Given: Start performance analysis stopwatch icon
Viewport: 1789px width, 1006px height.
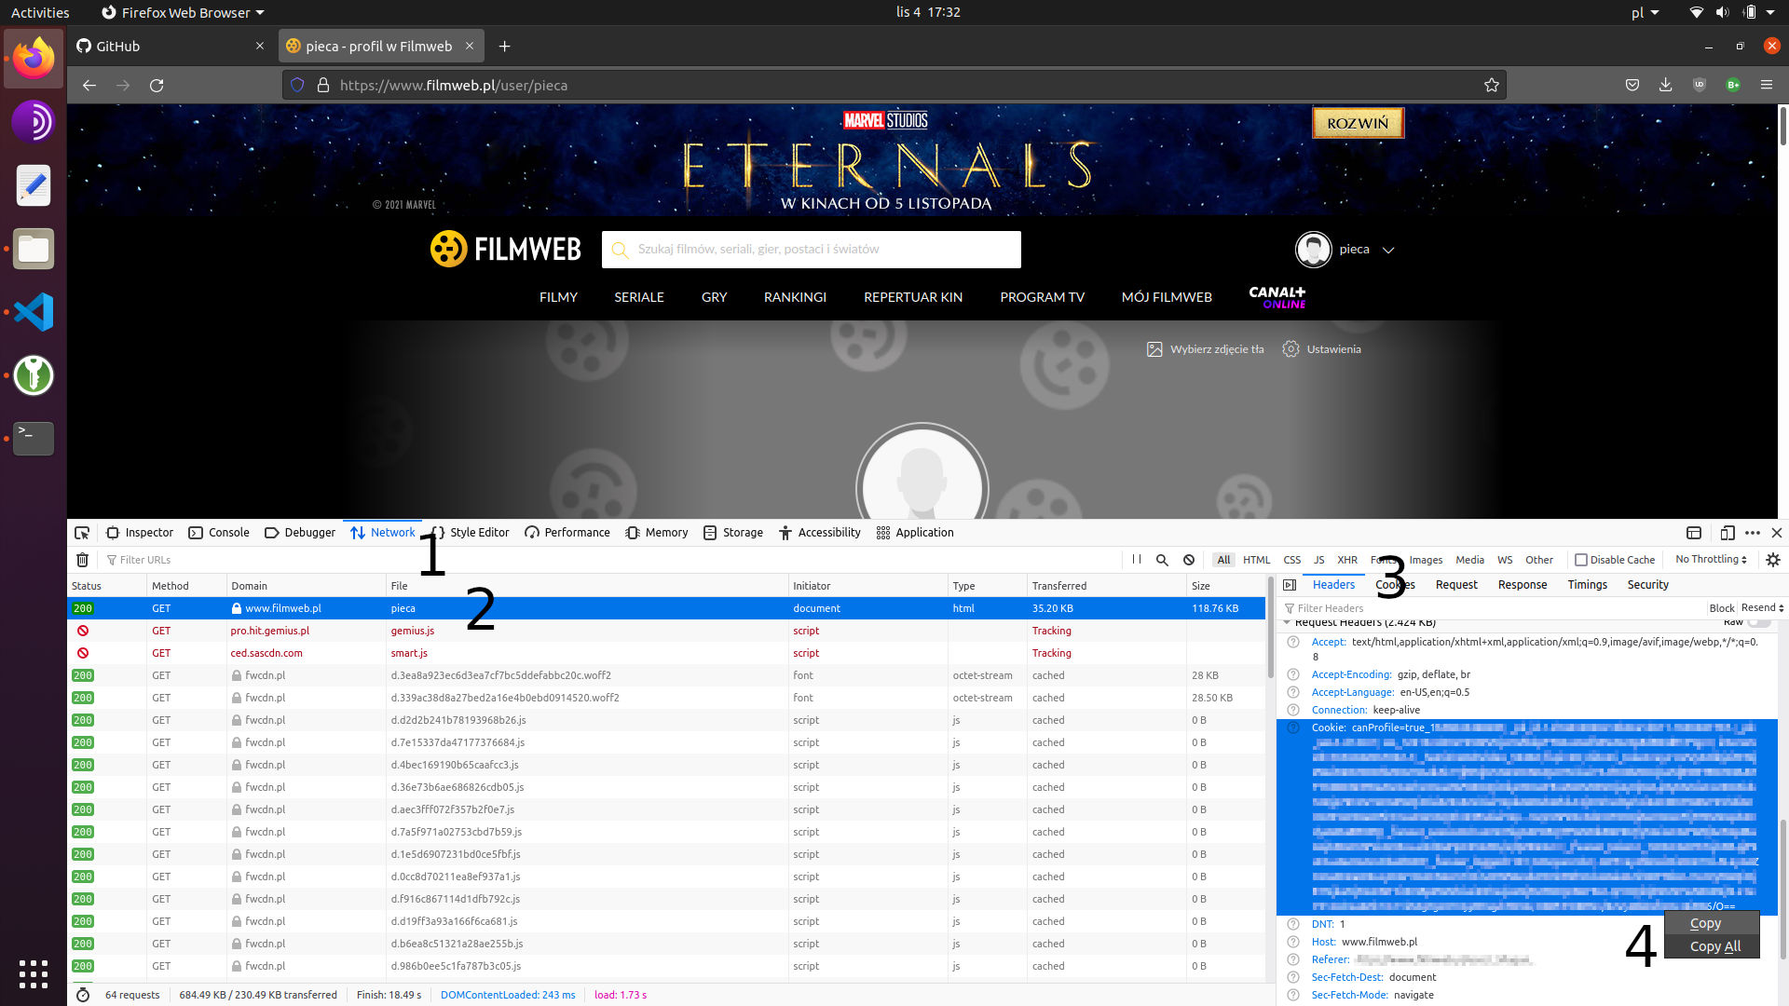Looking at the screenshot, I should pyautogui.click(x=83, y=995).
